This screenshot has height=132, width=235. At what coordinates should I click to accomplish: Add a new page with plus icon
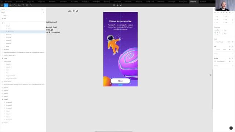tap(44, 13)
